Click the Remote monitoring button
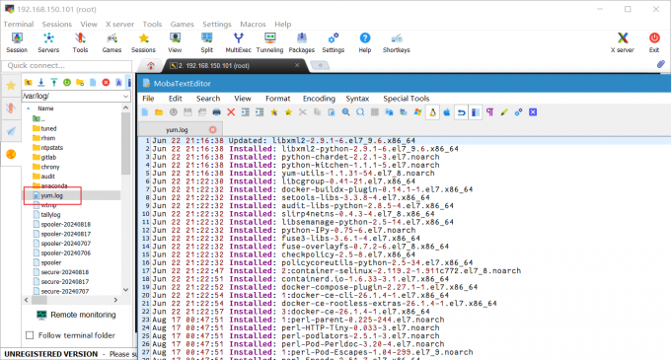 (x=76, y=315)
